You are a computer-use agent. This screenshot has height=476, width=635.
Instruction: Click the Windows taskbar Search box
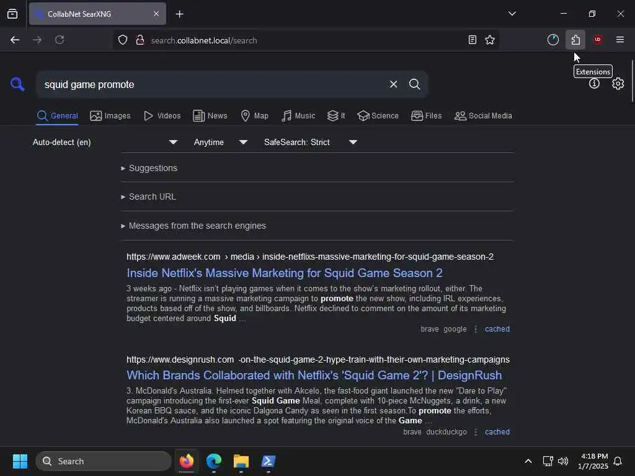(104, 461)
